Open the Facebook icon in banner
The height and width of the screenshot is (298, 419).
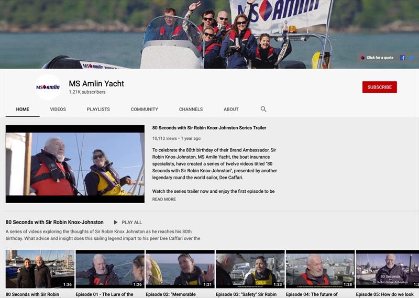tap(402, 58)
